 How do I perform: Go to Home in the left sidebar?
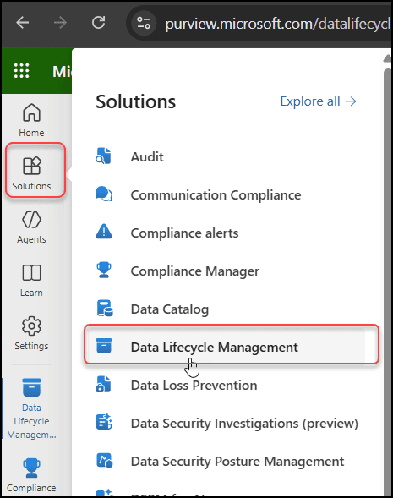click(31, 120)
